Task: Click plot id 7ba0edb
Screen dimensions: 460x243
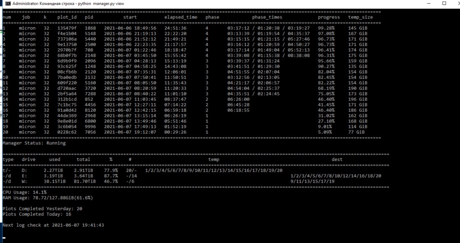Action: click(67, 77)
